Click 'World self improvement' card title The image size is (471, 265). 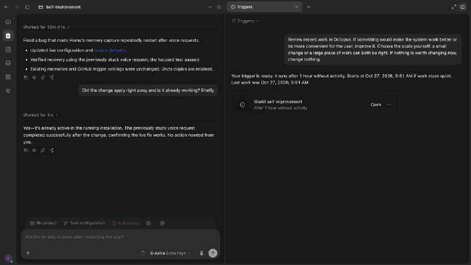click(x=278, y=101)
